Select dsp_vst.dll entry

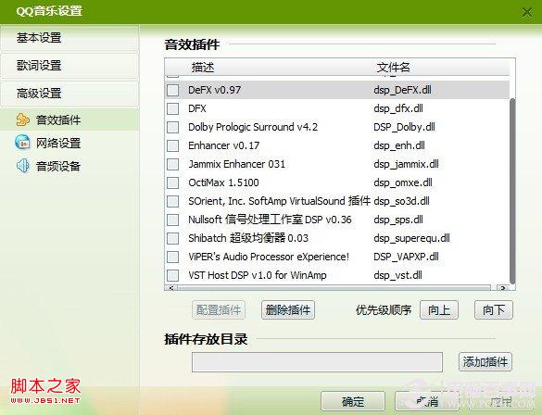(397, 275)
